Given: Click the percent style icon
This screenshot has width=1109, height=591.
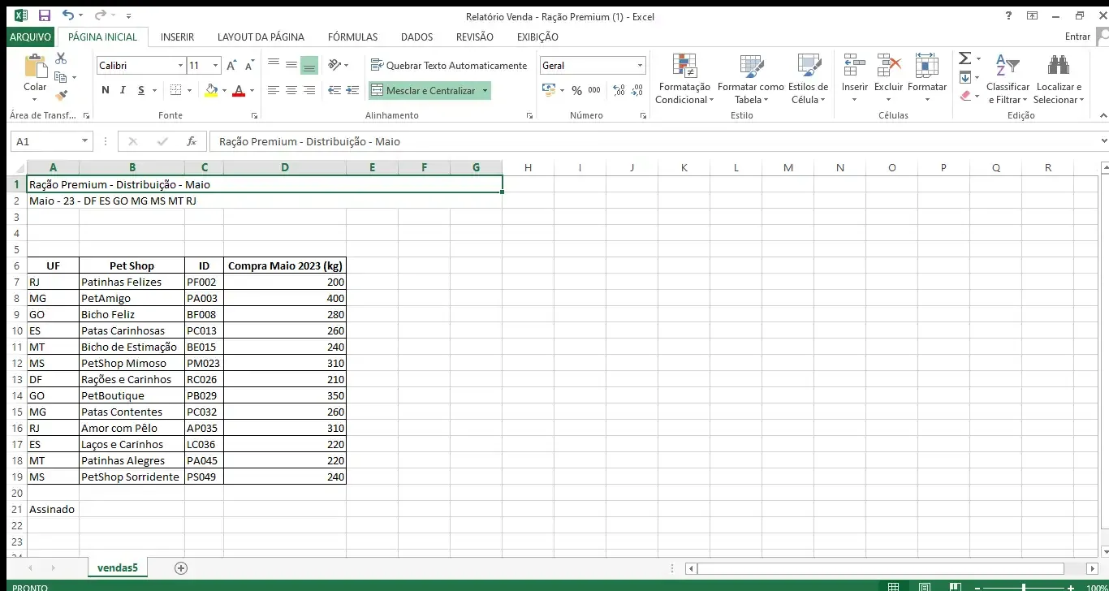Looking at the screenshot, I should pyautogui.click(x=576, y=91).
